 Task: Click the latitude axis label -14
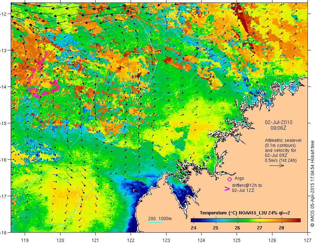pos(4,87)
